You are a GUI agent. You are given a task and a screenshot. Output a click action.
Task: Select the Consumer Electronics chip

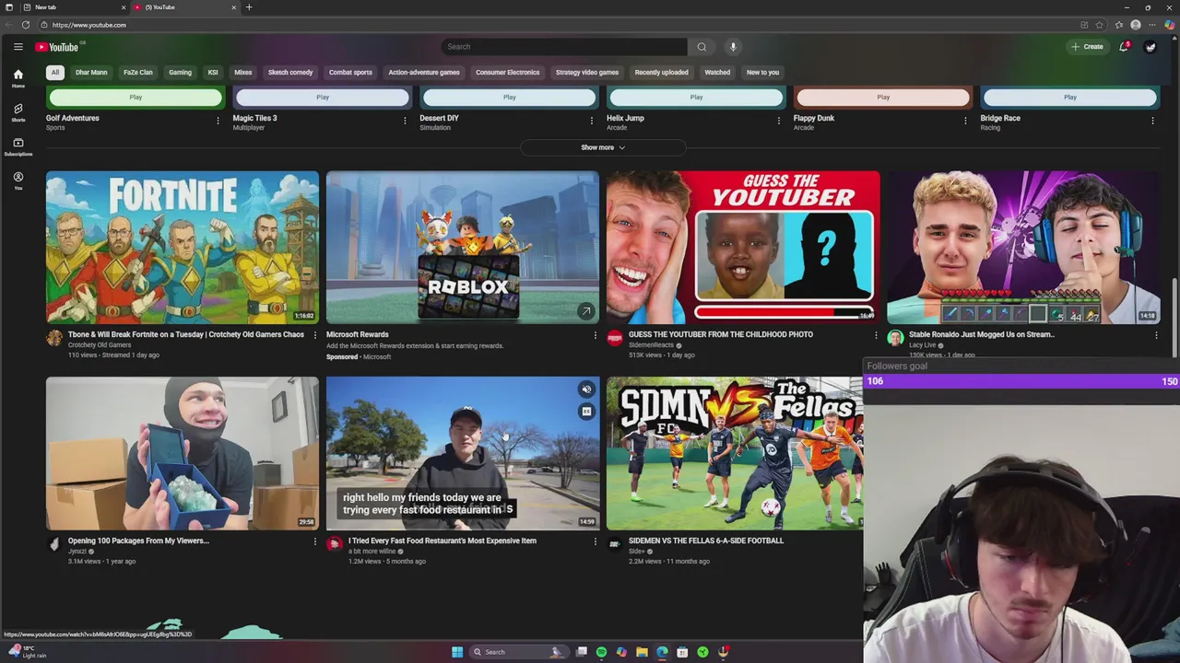pyautogui.click(x=508, y=73)
